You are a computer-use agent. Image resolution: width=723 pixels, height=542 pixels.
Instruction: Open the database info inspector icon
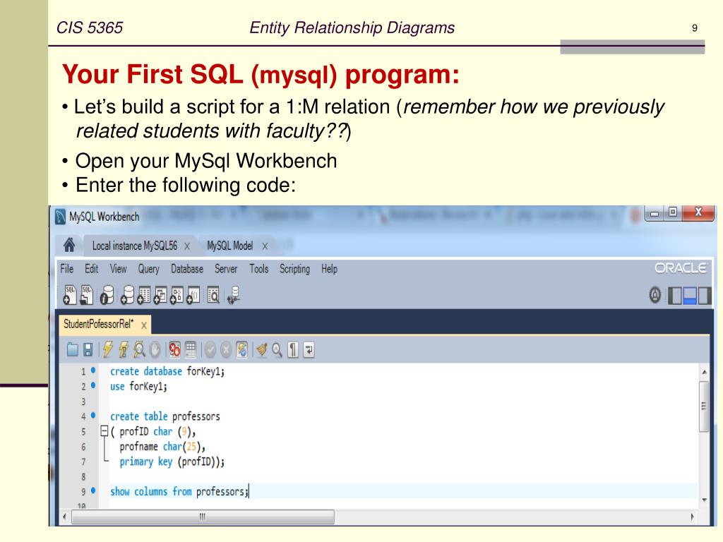click(107, 295)
